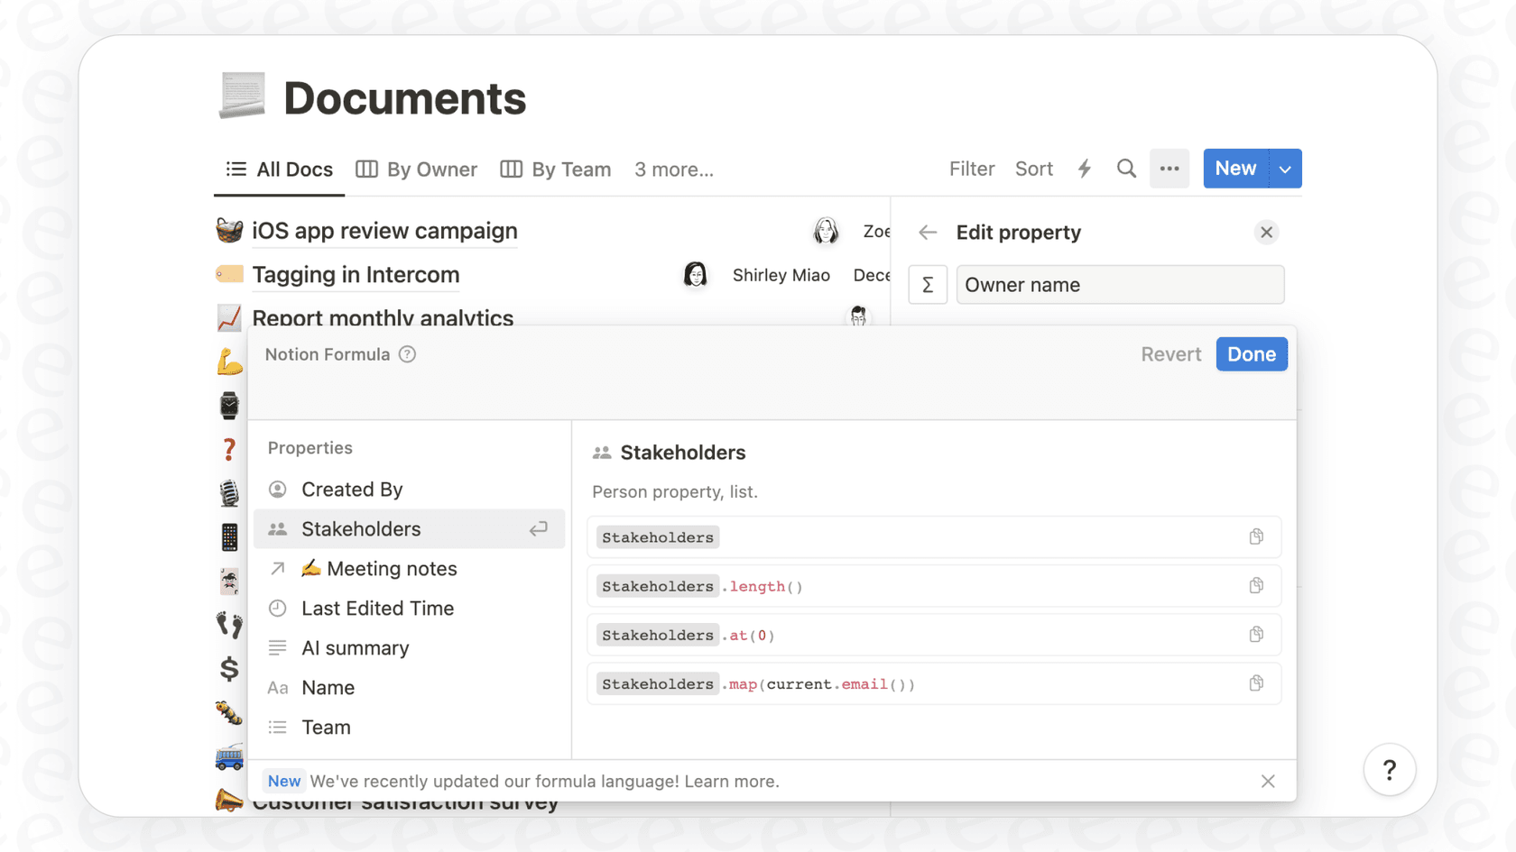Click the sigma property type icon
Viewport: 1516px width, 852px height.
(x=928, y=284)
